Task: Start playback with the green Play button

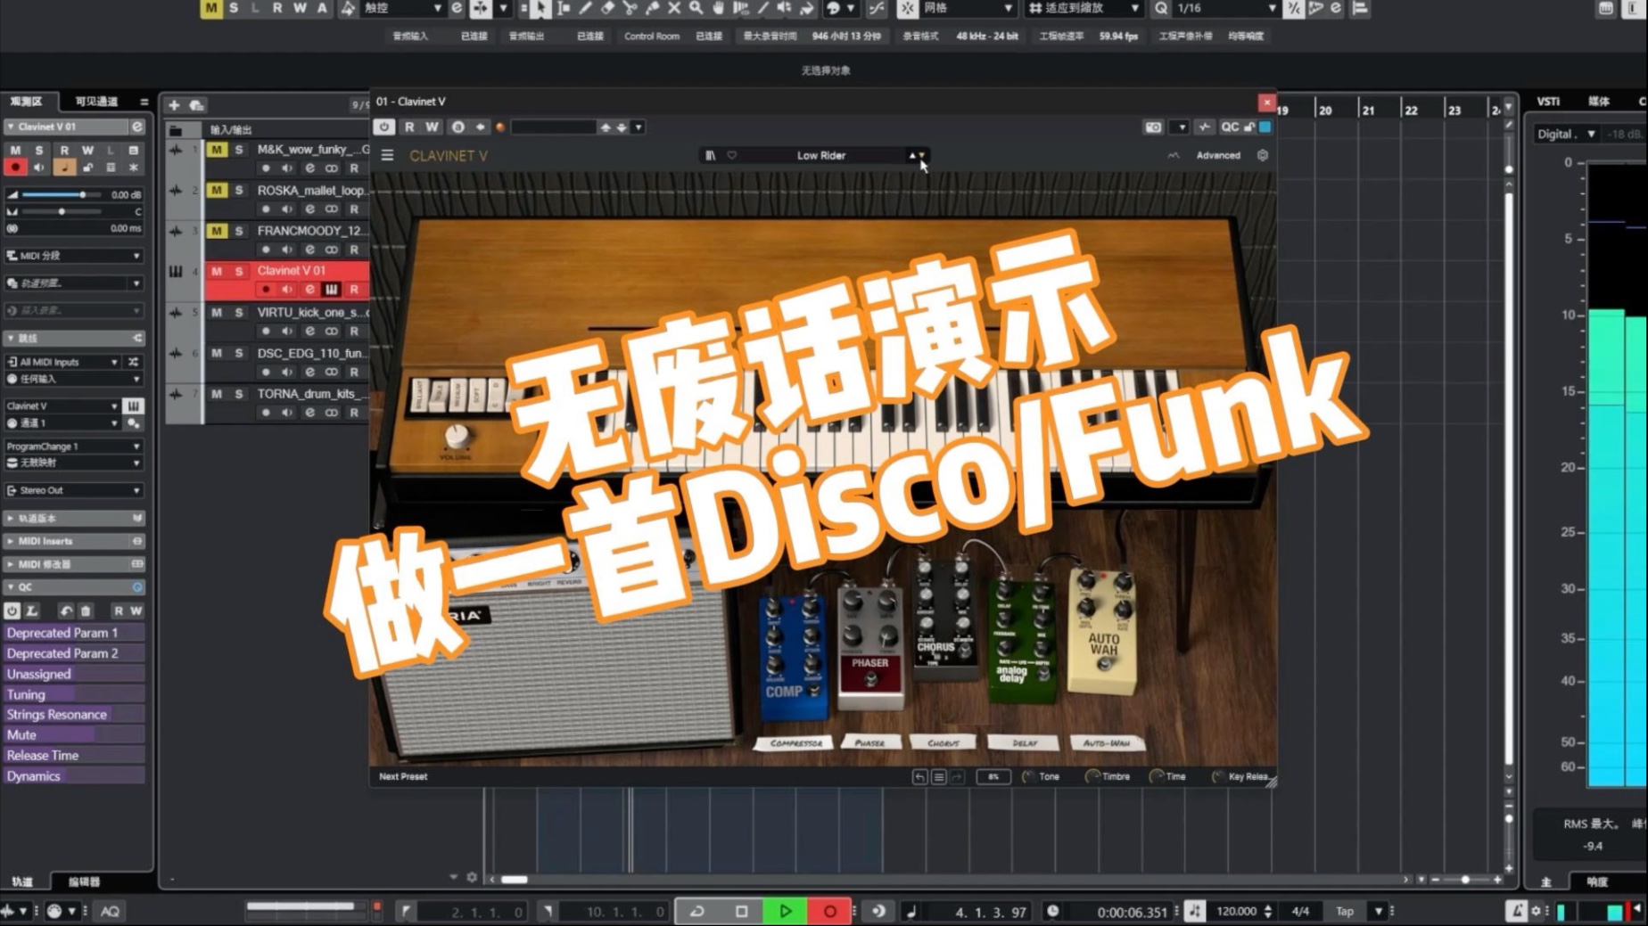Action: (x=785, y=911)
